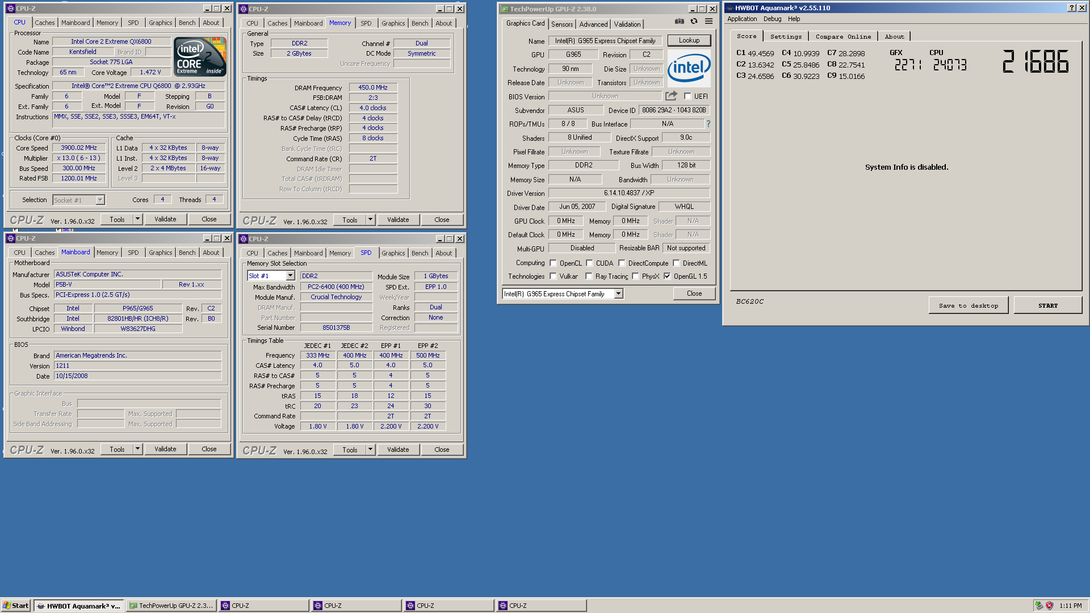Open the Advanced tab in GPU-Z
Screen dimensions: 1090x613
tap(593, 24)
